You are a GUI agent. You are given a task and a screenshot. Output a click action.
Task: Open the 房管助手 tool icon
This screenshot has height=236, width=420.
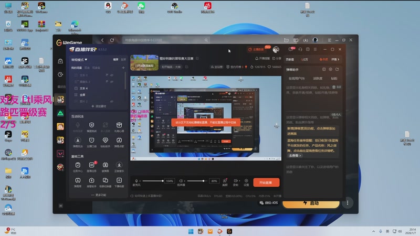(x=91, y=180)
